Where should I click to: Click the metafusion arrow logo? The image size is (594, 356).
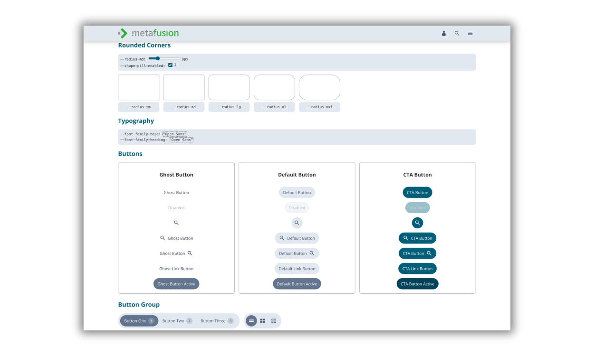(123, 33)
